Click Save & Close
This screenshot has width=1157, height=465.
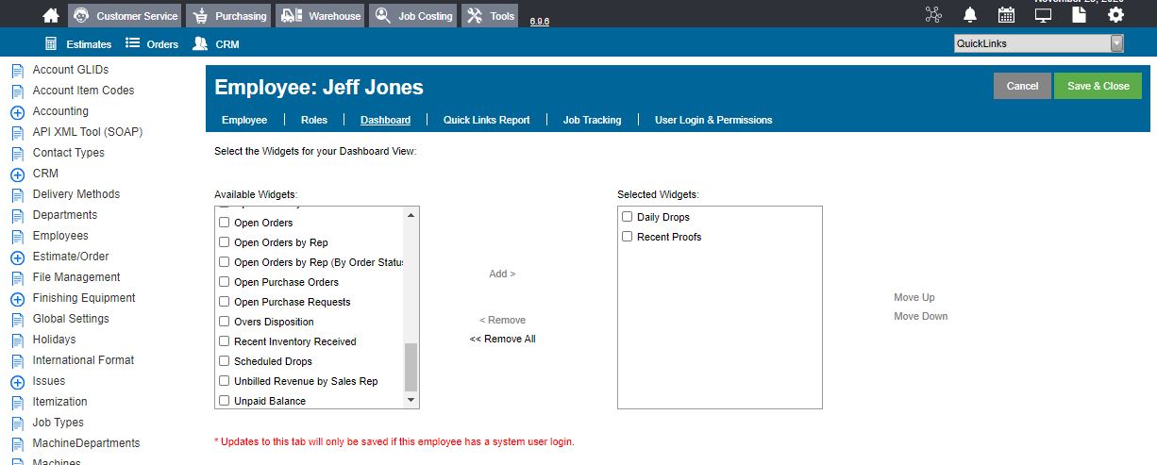click(x=1098, y=86)
